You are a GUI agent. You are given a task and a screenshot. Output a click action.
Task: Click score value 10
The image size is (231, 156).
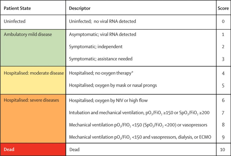coord(223,150)
